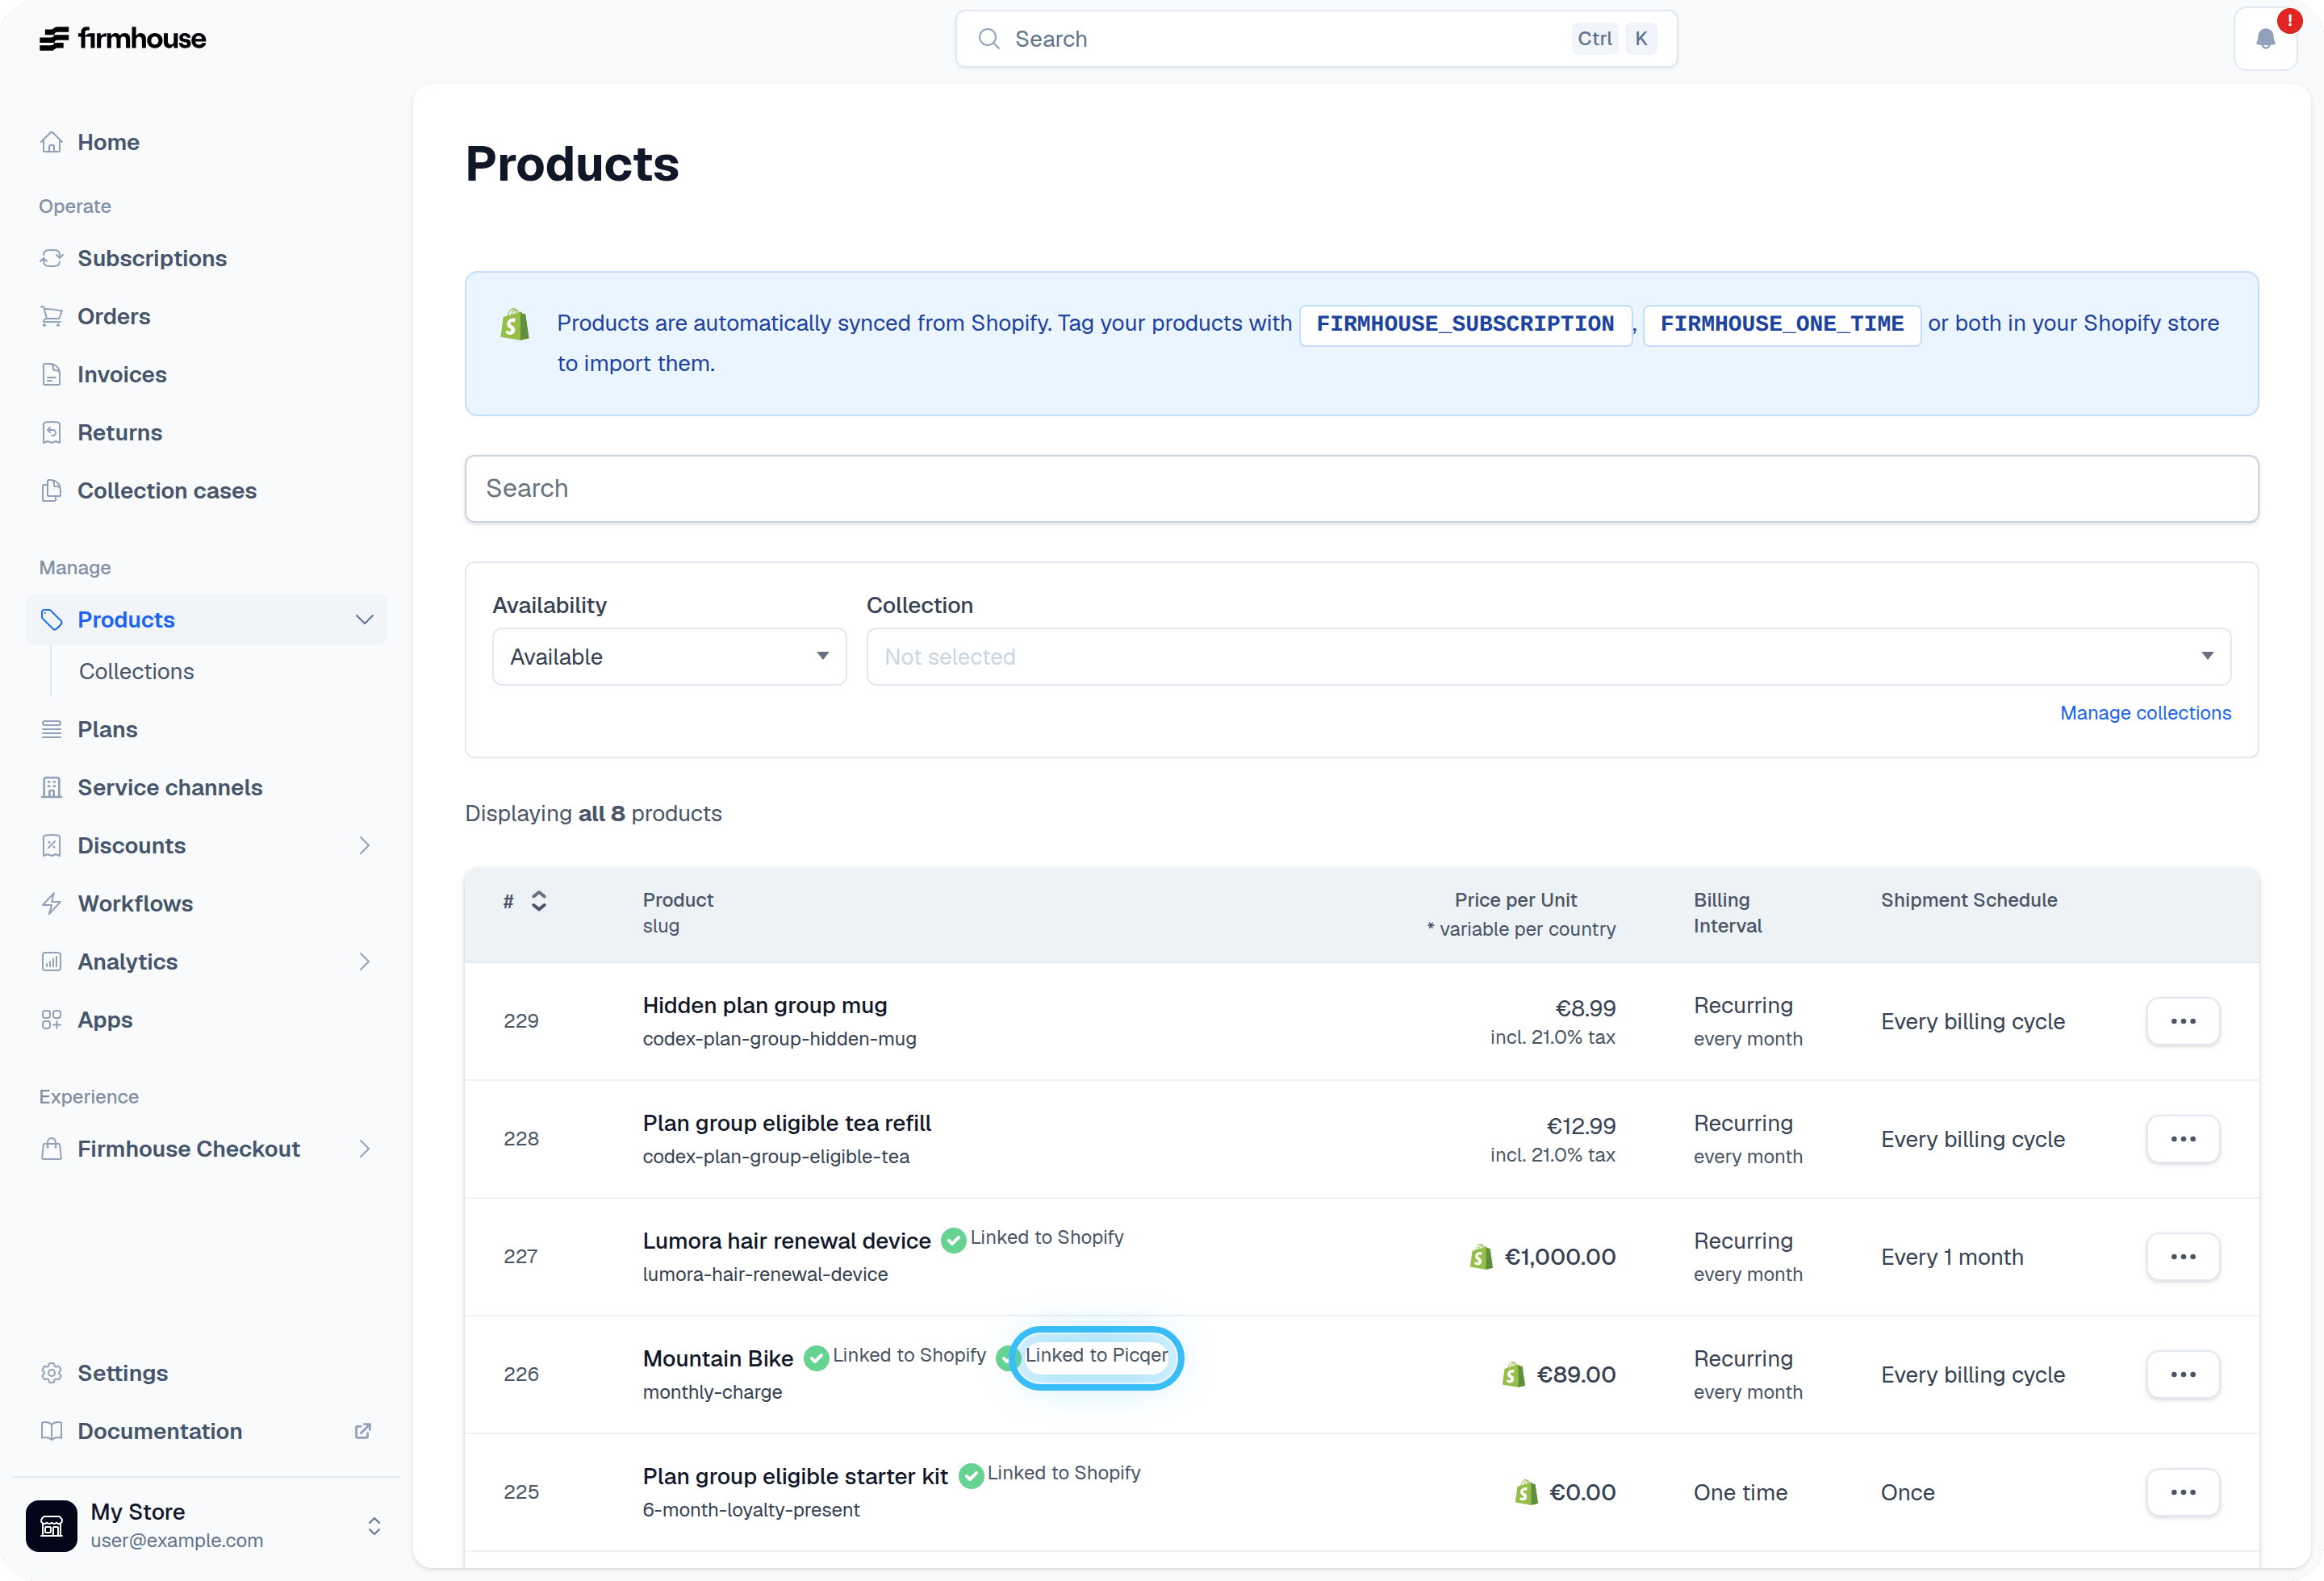Click the Linked to Picqer badge
Viewport: 2324px width, 1581px height.
point(1096,1355)
